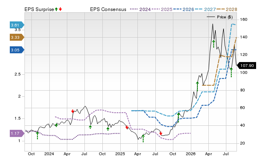
Task: Click the green surprise arrow in May 2025
Action: [143, 138]
